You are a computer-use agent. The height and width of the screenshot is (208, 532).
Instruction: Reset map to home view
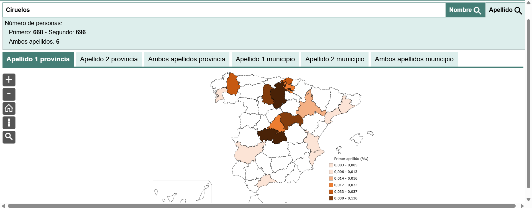tap(9, 108)
